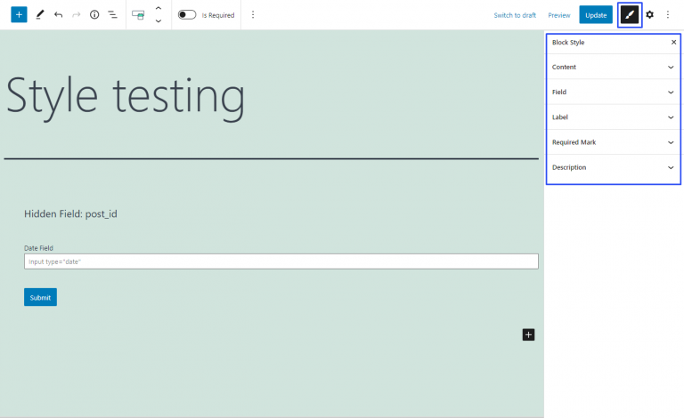Click the undo arrow icon
Viewport: 684px width, 418px height.
(x=58, y=15)
